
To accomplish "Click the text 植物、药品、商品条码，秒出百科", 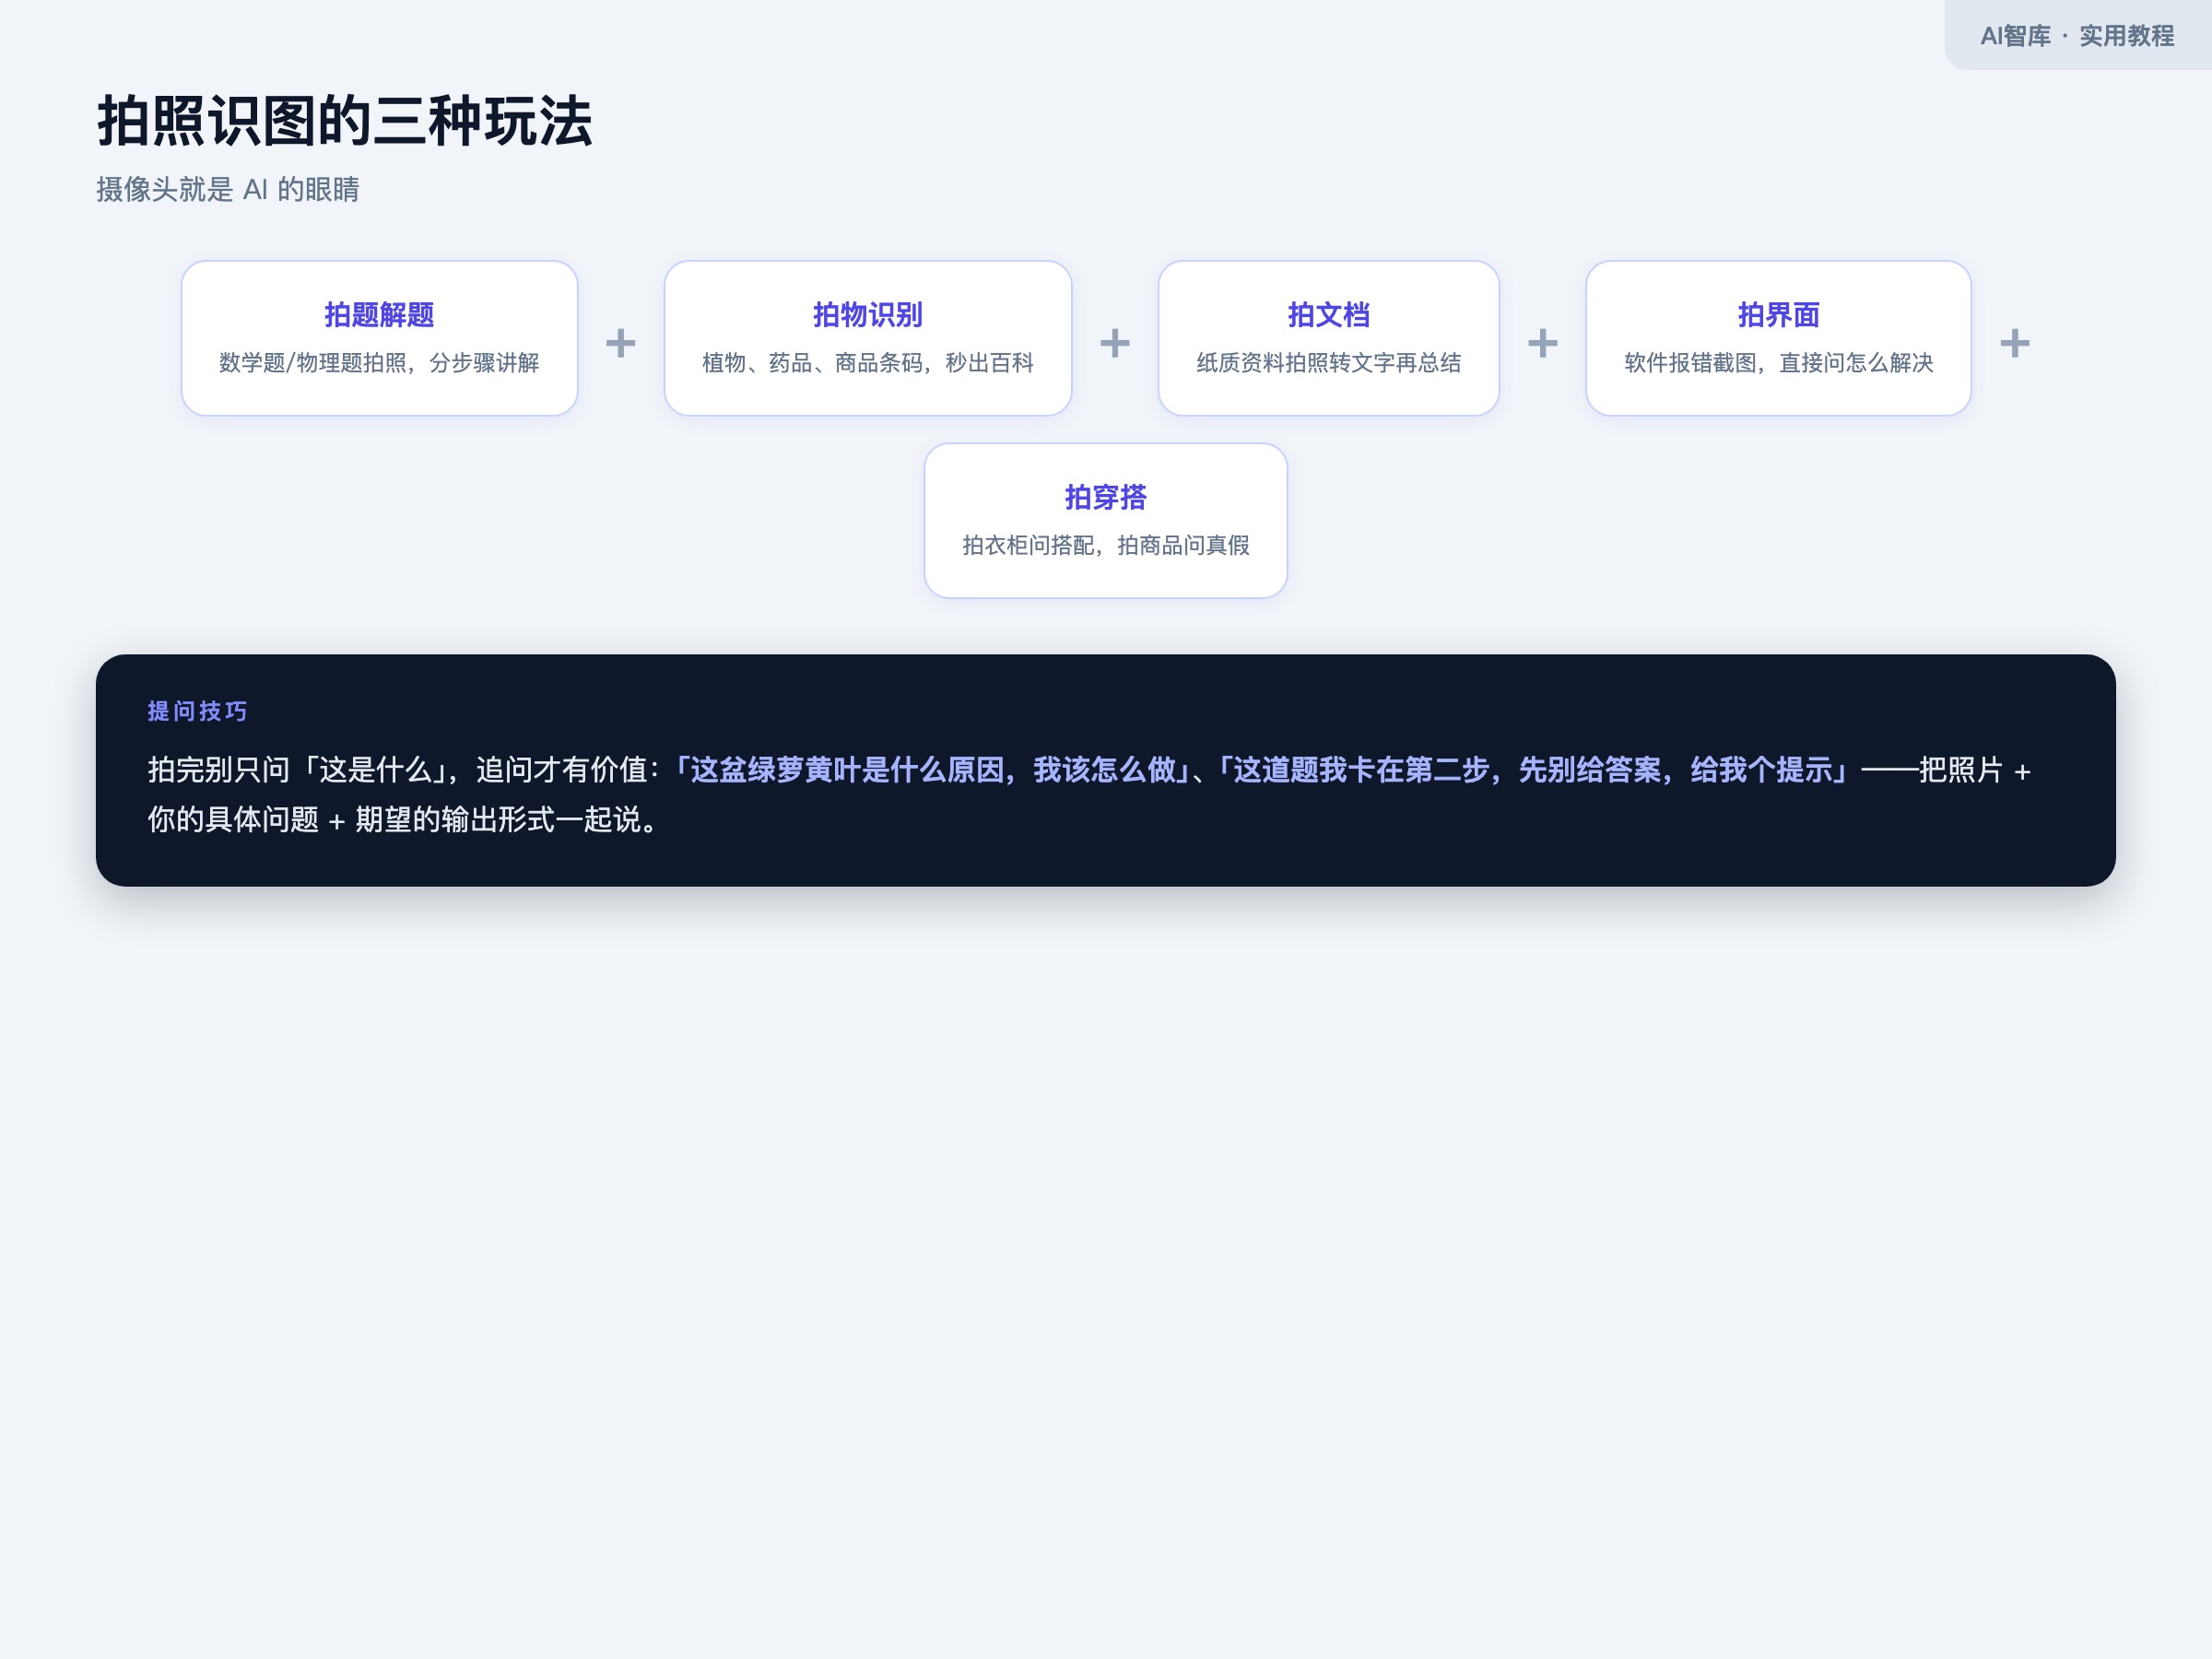I will 867,363.
